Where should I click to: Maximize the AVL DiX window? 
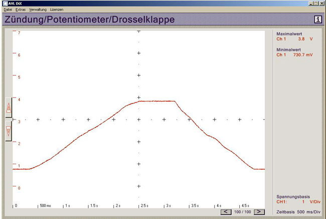click(x=315, y=3)
